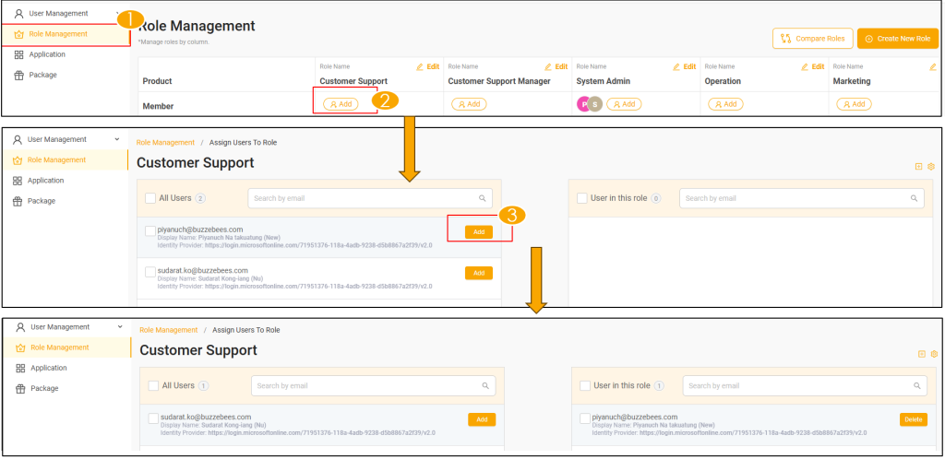This screenshot has width=945, height=459.
Task: Tick sudarat.ko checkbox in middle panel
Action: [x=150, y=273]
